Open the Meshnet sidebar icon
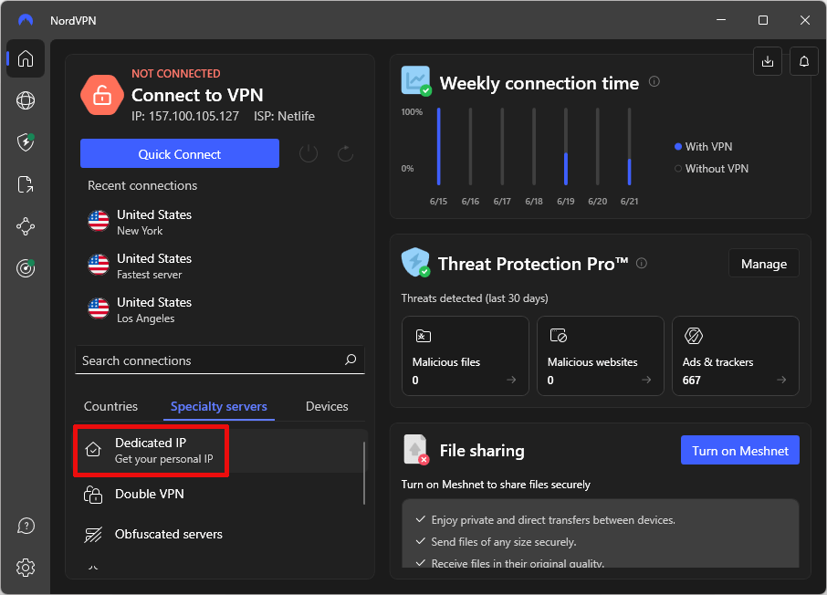Image resolution: width=827 pixels, height=595 pixels. pos(26,227)
